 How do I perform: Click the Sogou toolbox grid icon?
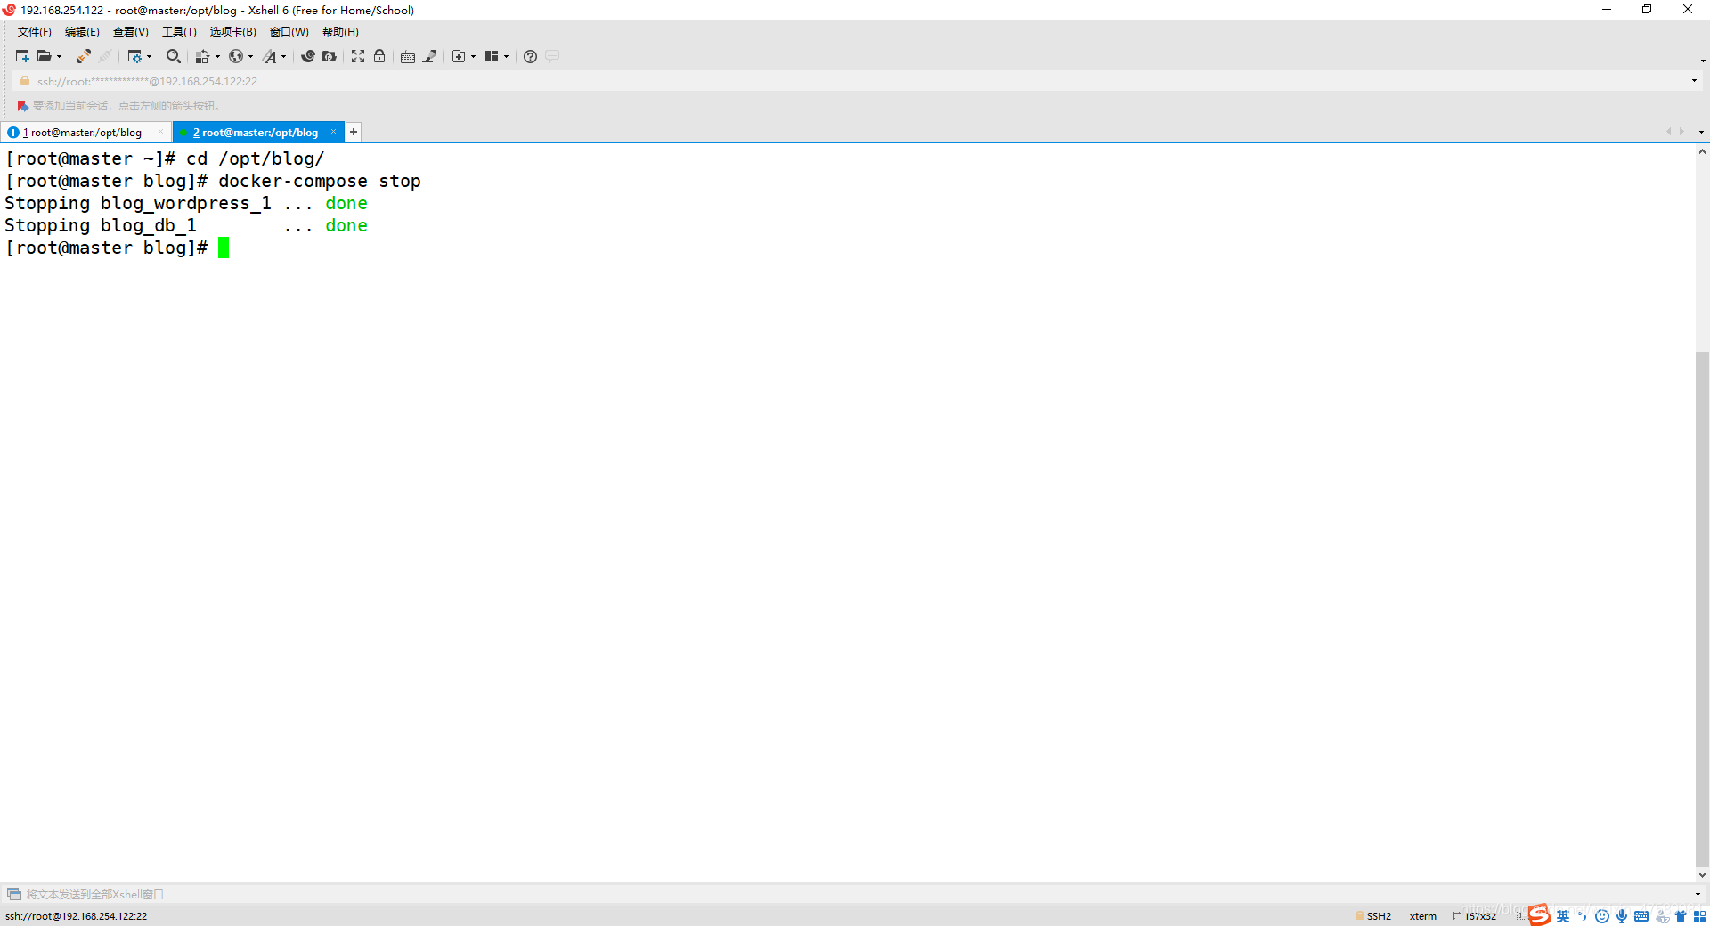(x=1699, y=916)
